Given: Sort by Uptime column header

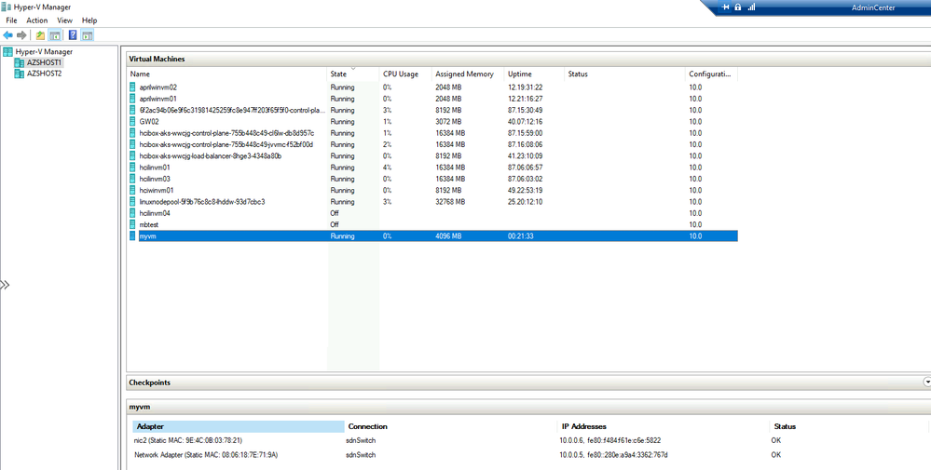Looking at the screenshot, I should 534,74.
